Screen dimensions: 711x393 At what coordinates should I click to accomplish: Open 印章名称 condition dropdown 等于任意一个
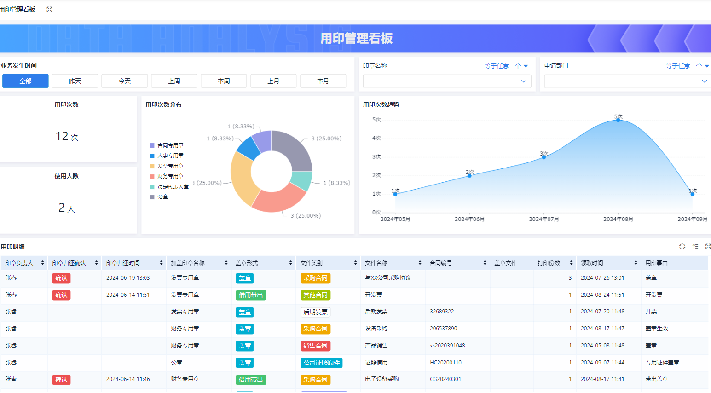506,66
